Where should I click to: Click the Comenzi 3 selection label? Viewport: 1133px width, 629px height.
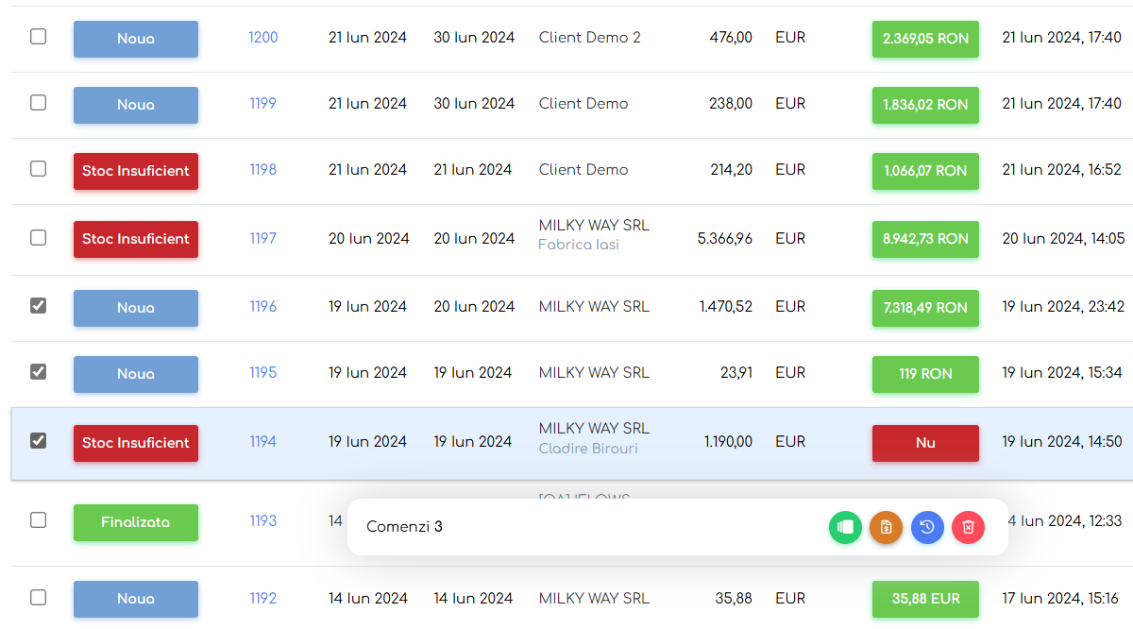(x=404, y=527)
